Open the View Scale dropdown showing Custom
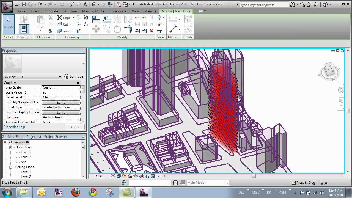352x198 pixels. 61,87
